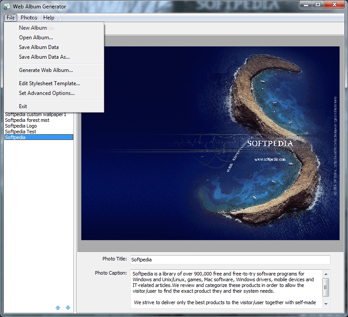The height and width of the screenshot is (317, 348).
Task: Maximize the Web Album Generator window
Action: coord(318,5)
